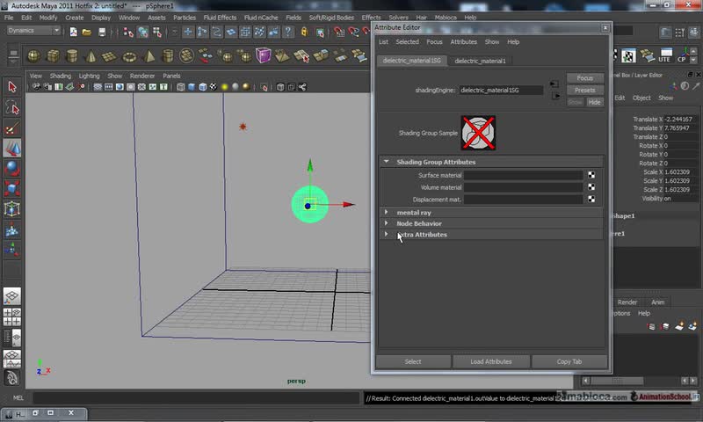Image resolution: width=703 pixels, height=422 pixels.
Task: Click the Select button at the bottom
Action: (x=413, y=361)
